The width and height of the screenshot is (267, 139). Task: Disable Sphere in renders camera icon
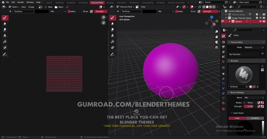[x=264, y=21]
